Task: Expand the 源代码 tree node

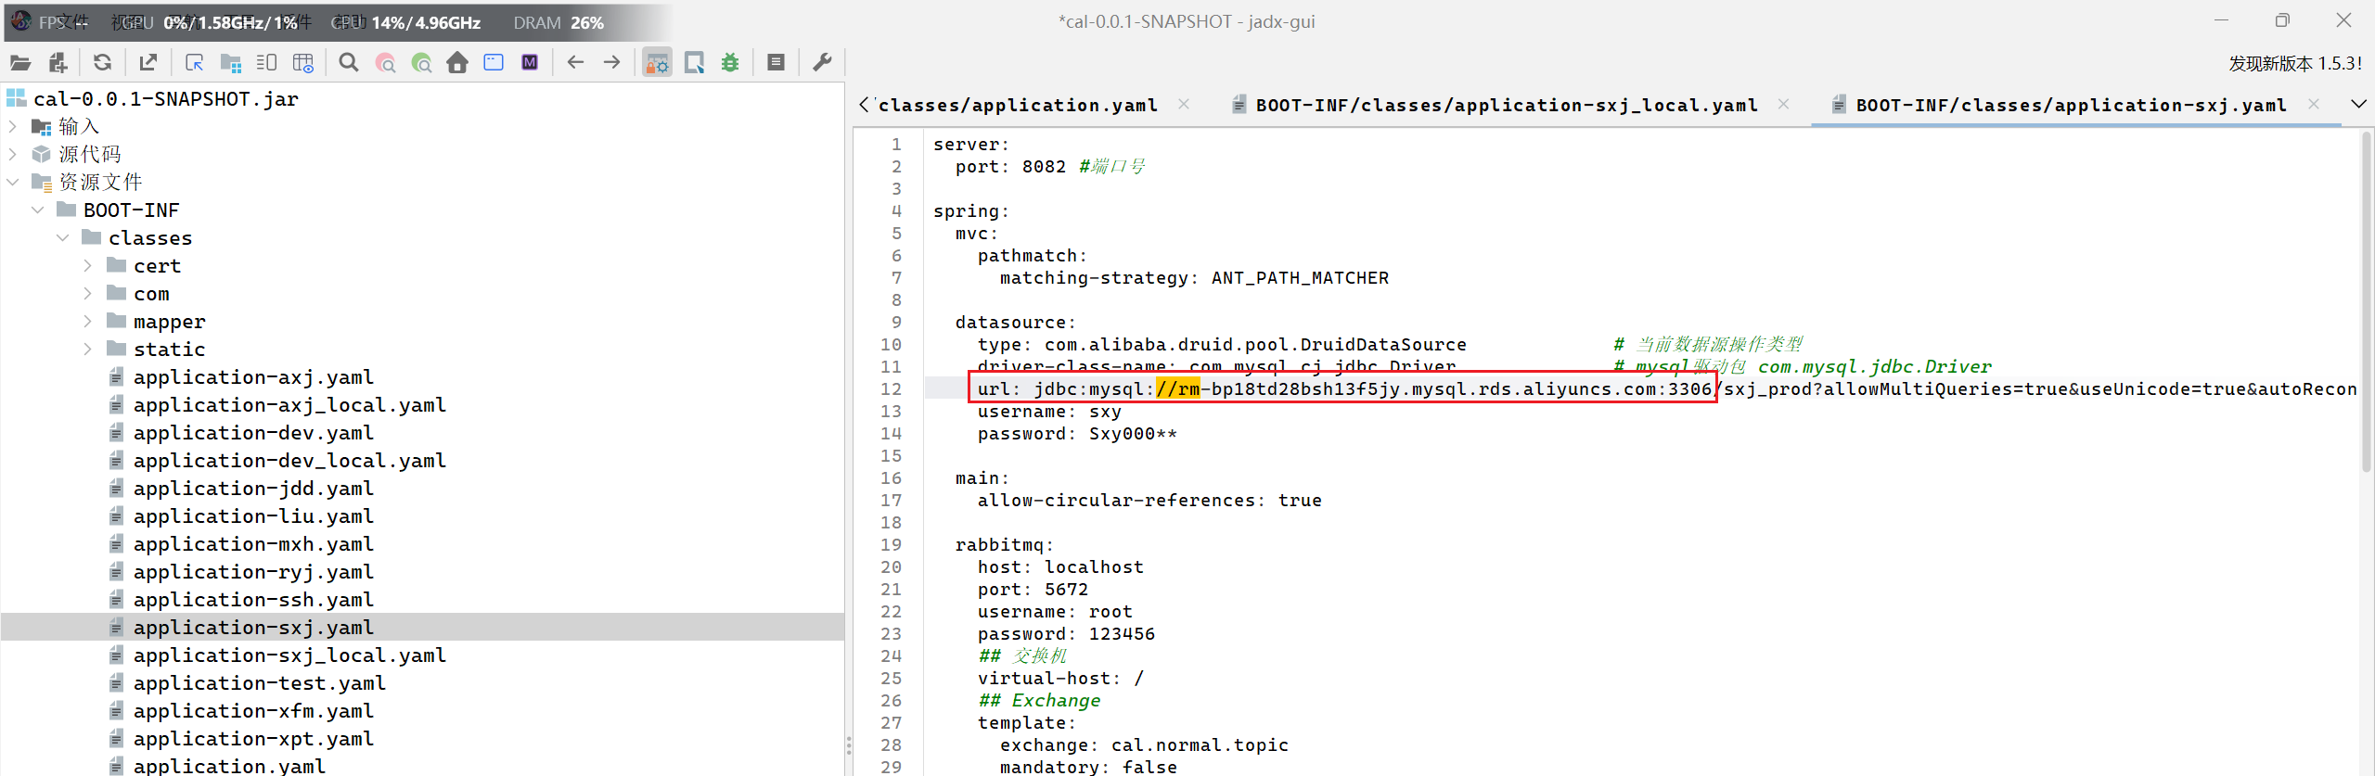Action: (x=13, y=154)
